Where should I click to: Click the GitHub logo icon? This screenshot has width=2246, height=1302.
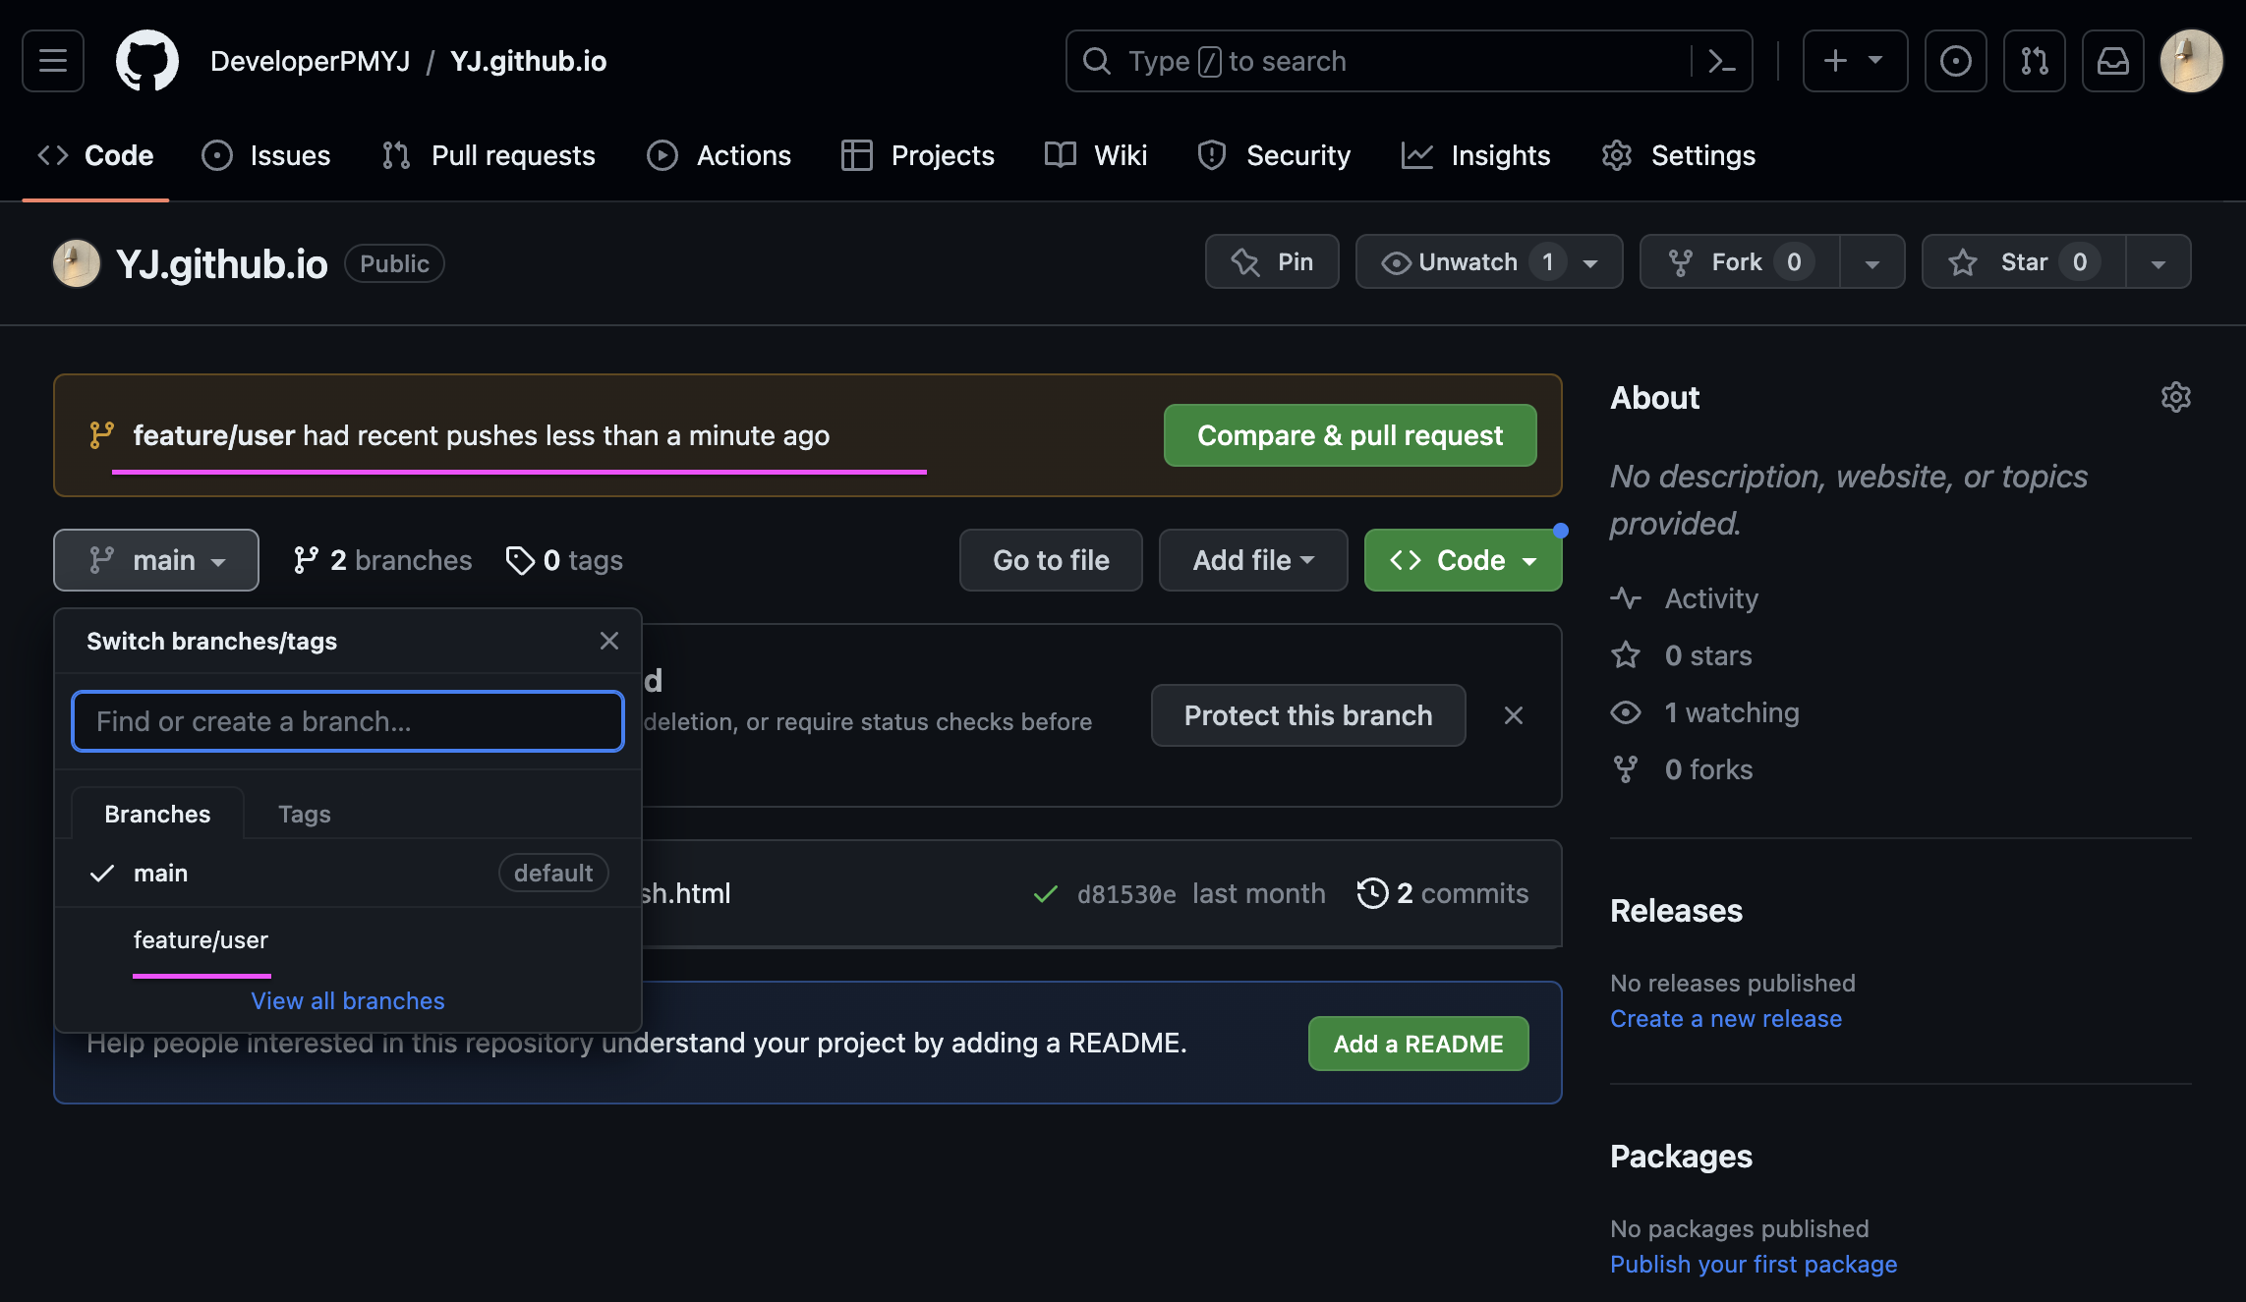tap(147, 61)
